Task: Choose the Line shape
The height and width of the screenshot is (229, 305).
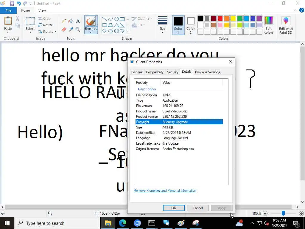Action: (x=105, y=19)
